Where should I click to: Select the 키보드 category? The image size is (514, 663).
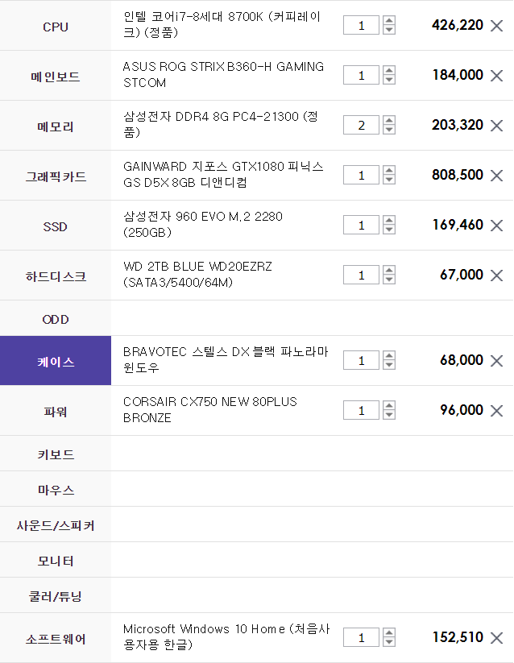pos(56,454)
